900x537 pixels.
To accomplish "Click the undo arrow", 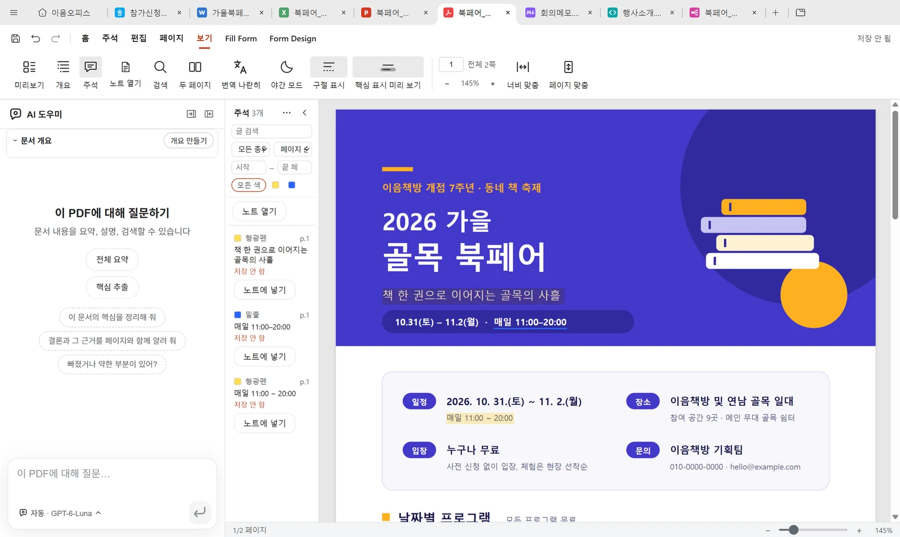I will coord(35,38).
